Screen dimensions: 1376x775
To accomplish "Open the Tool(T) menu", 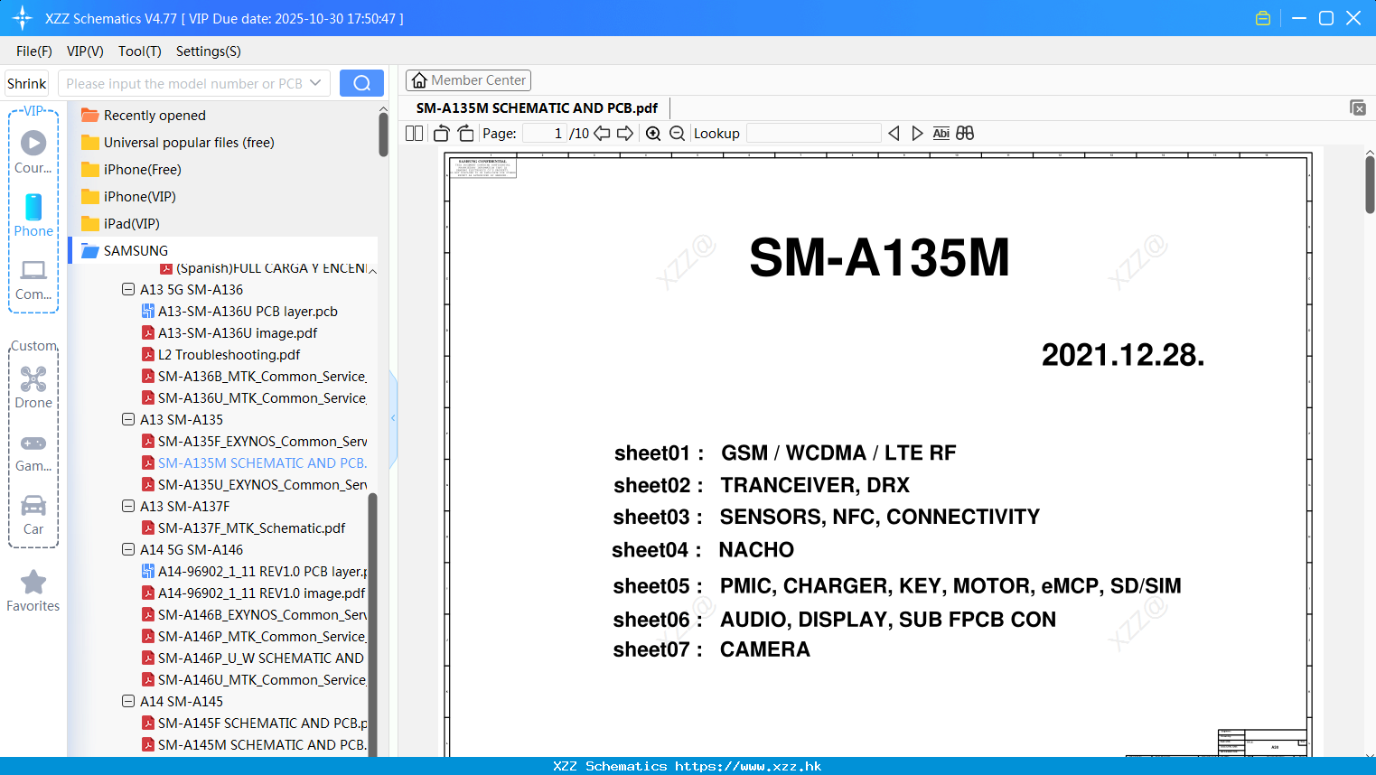I will (x=140, y=51).
